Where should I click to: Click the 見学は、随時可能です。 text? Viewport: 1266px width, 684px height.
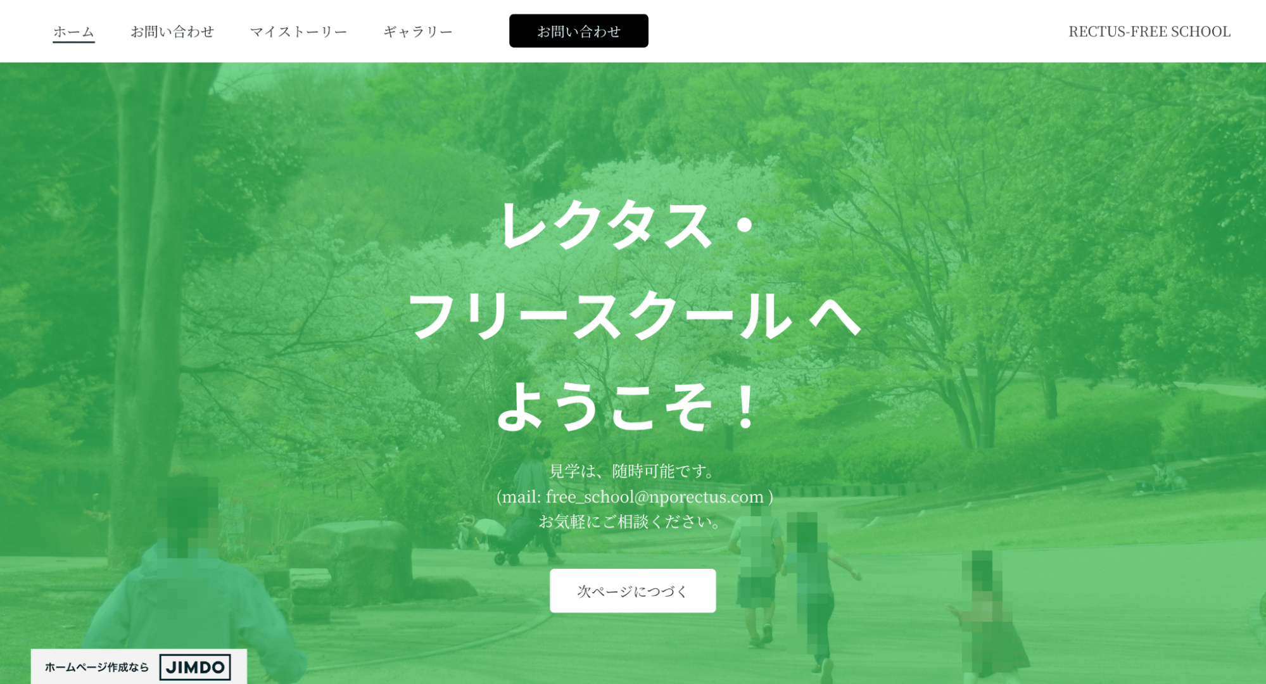pyautogui.click(x=633, y=471)
